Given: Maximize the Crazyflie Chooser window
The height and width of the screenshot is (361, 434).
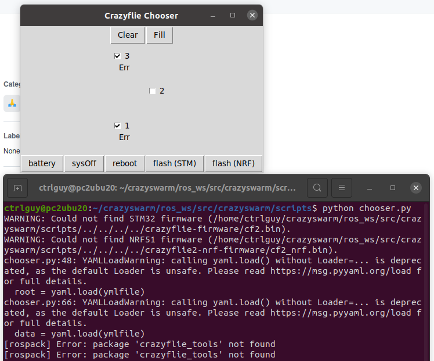Looking at the screenshot, I should [233, 15].
